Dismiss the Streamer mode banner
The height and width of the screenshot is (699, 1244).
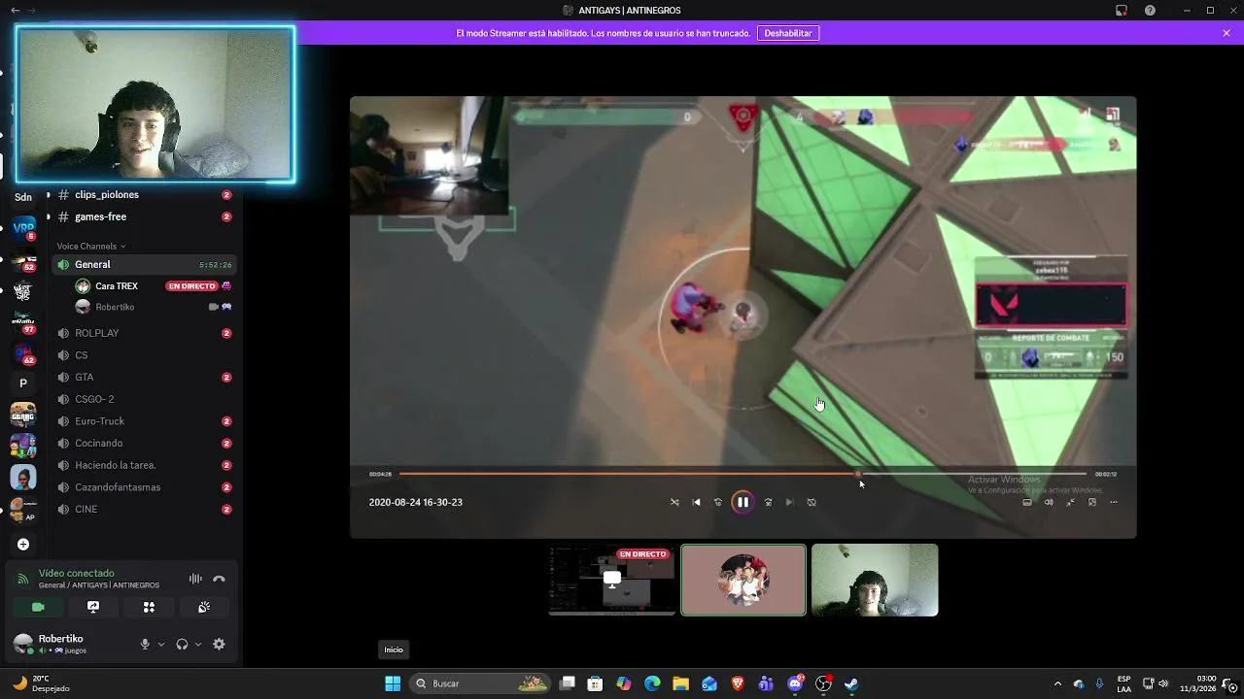[1227, 33]
